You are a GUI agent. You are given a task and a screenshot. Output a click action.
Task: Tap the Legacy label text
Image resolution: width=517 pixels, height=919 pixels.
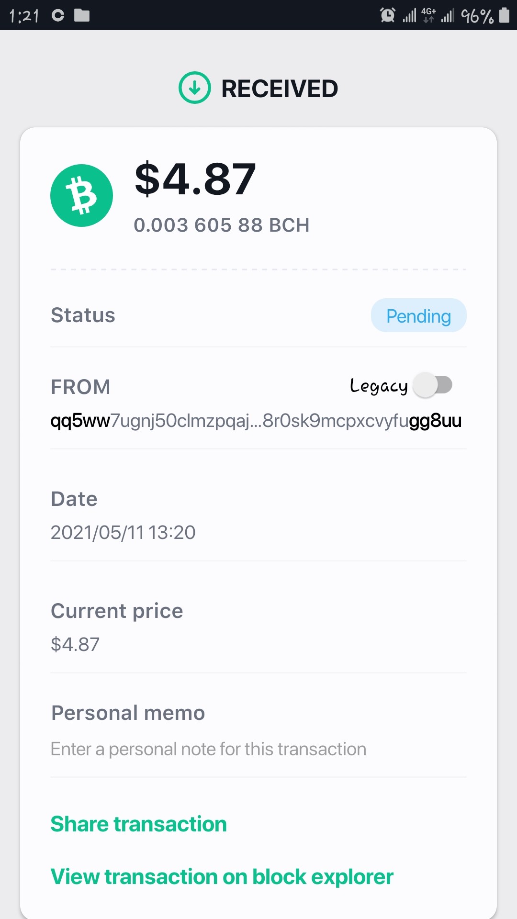[x=379, y=386]
